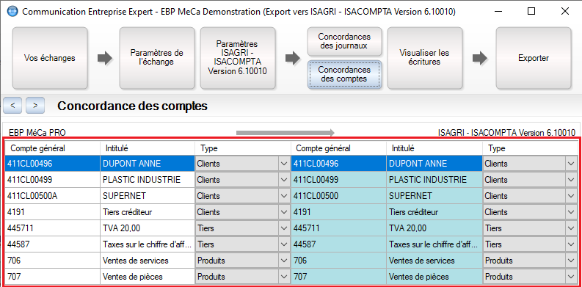Open Visualiser les écritures

click(425, 58)
